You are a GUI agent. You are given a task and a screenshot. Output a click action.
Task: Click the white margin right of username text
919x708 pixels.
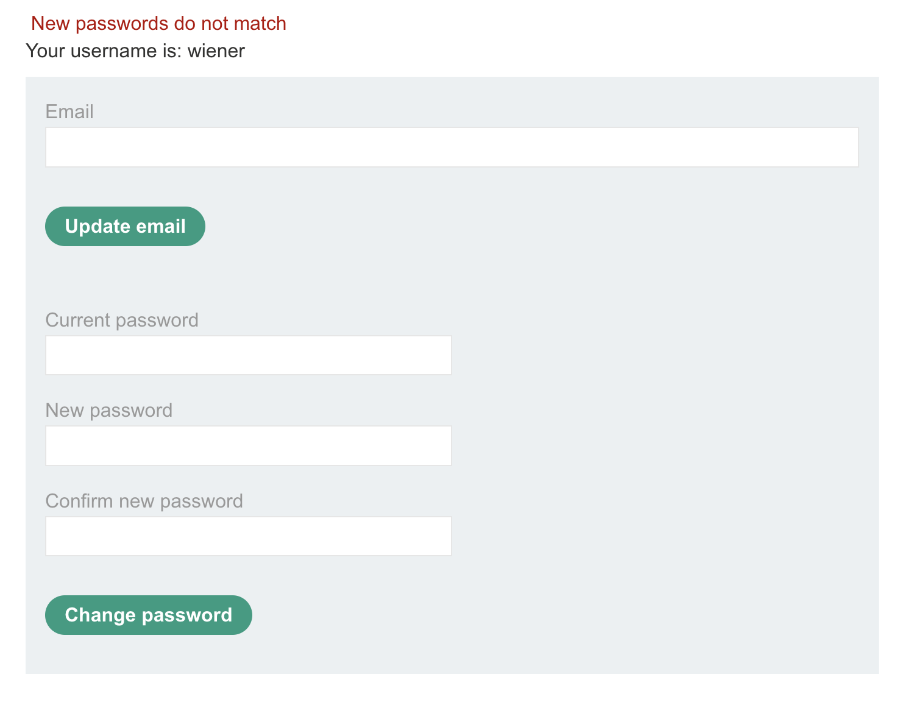point(548,51)
